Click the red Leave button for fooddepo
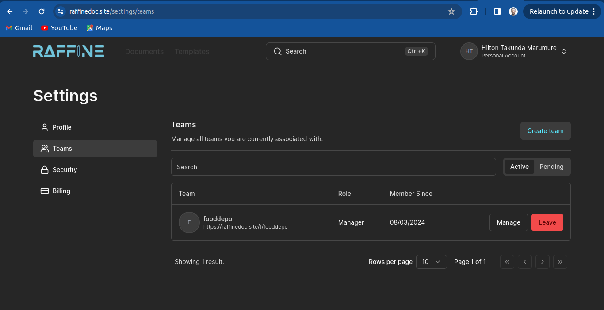This screenshot has width=604, height=310. (x=547, y=222)
